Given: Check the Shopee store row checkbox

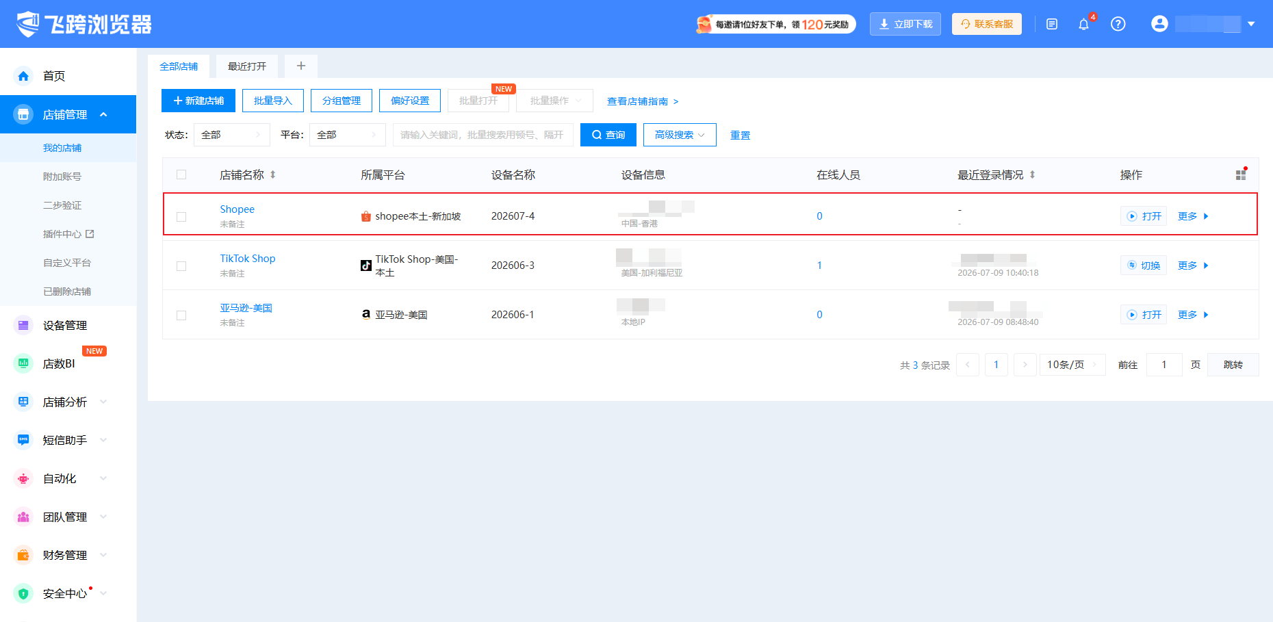Looking at the screenshot, I should [181, 217].
